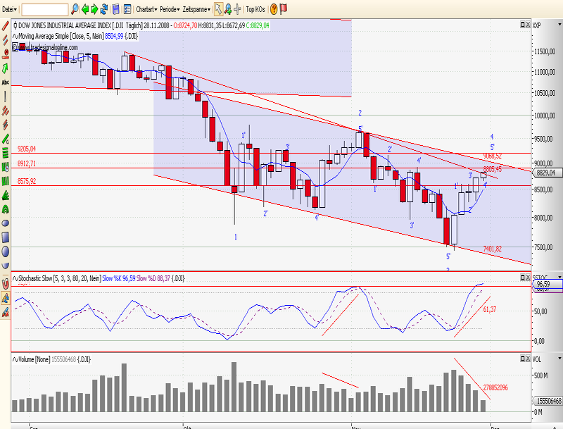Click the 9068,52 channel line label

(x=492, y=156)
